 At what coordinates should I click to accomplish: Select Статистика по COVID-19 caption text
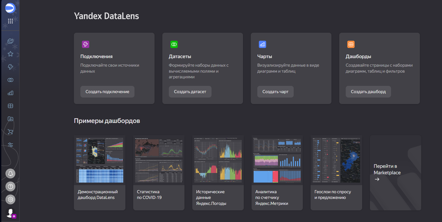coord(149,195)
